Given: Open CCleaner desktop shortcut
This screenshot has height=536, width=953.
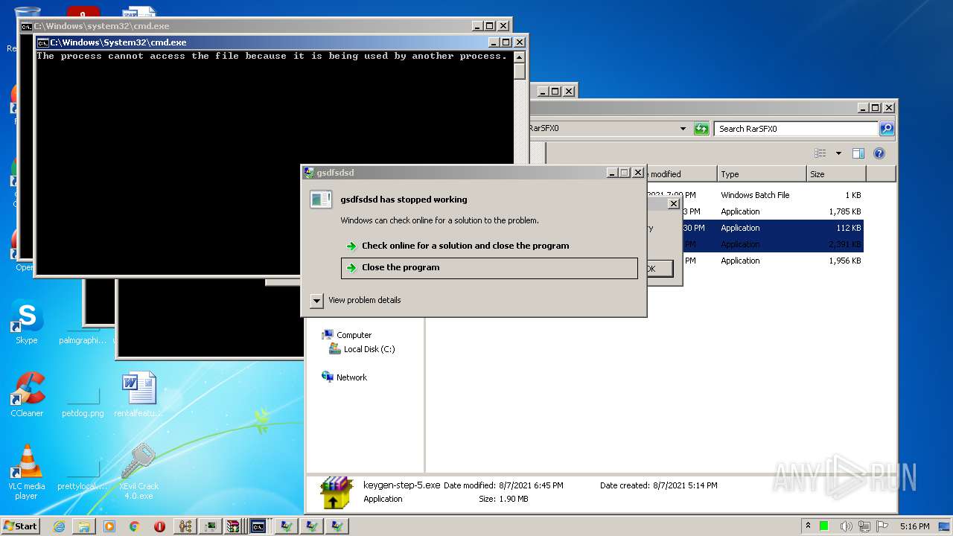Looking at the screenshot, I should tap(27, 395).
